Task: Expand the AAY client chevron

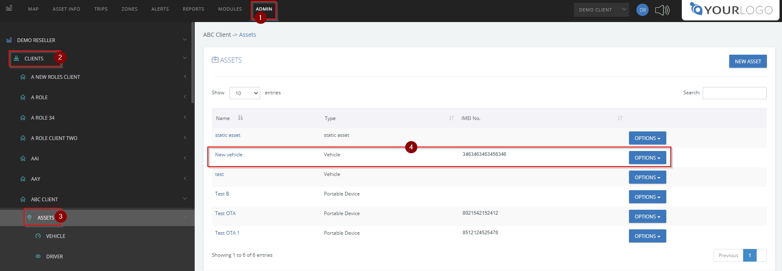Action: (x=185, y=178)
